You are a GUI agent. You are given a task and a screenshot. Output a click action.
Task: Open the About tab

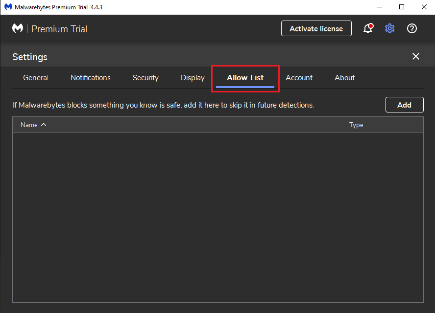[344, 78]
